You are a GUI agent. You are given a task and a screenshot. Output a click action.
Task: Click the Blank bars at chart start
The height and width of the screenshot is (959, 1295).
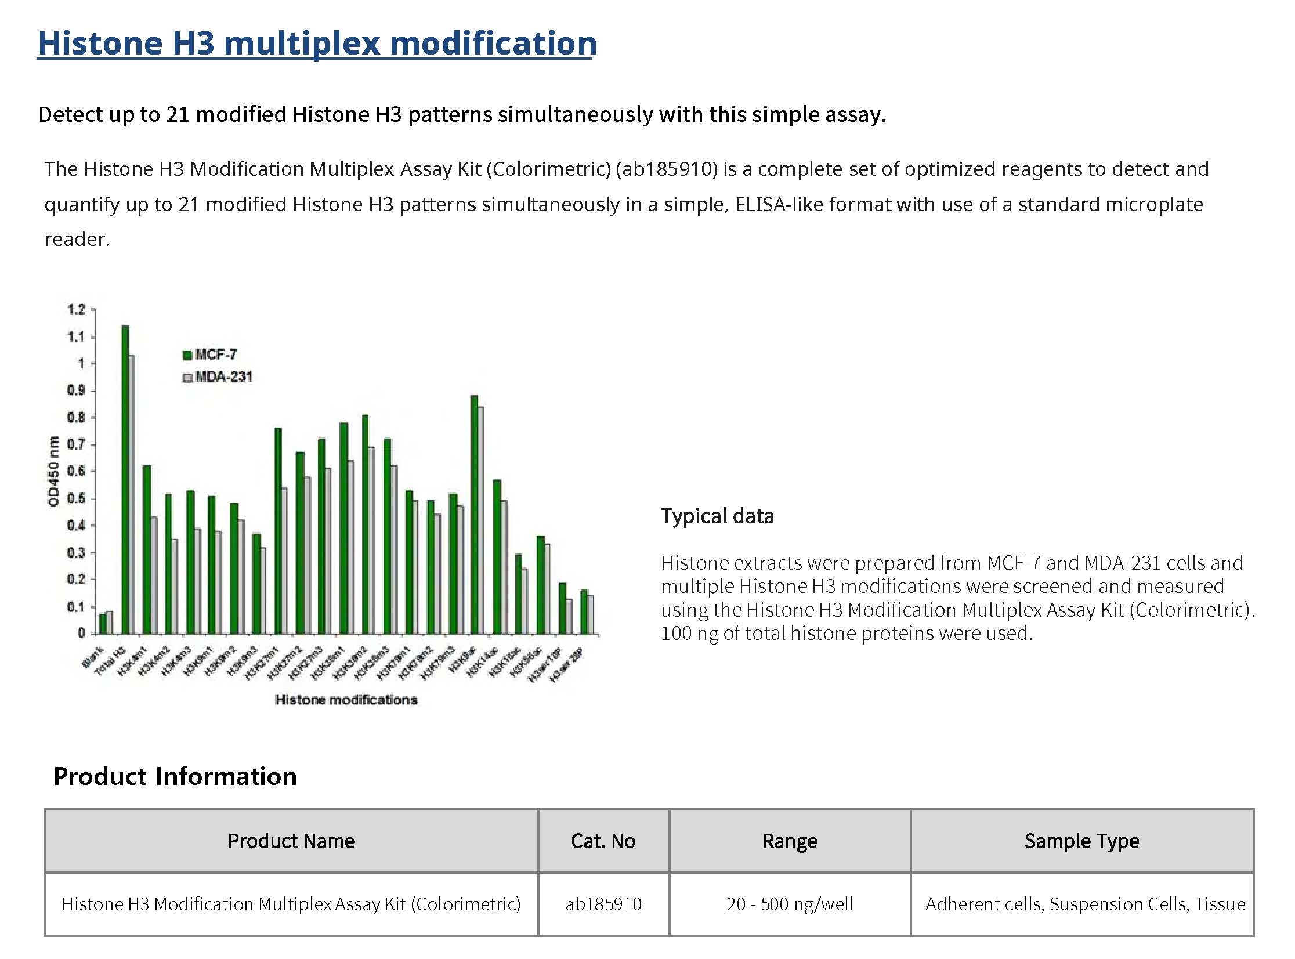pos(106,623)
